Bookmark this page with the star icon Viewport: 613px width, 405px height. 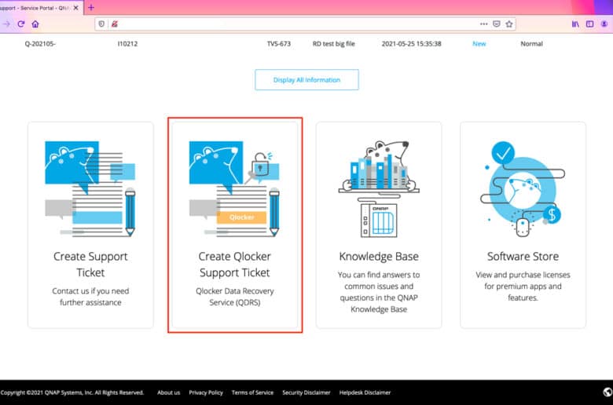click(x=509, y=24)
